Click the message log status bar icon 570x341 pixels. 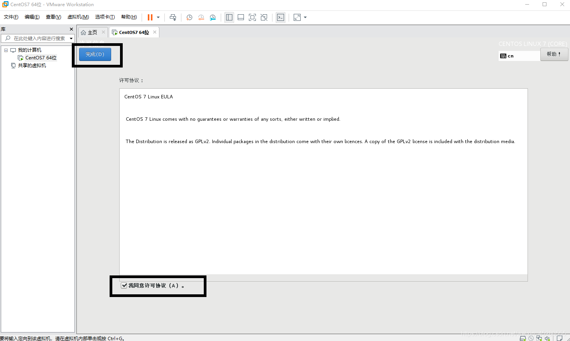pyautogui.click(x=560, y=338)
